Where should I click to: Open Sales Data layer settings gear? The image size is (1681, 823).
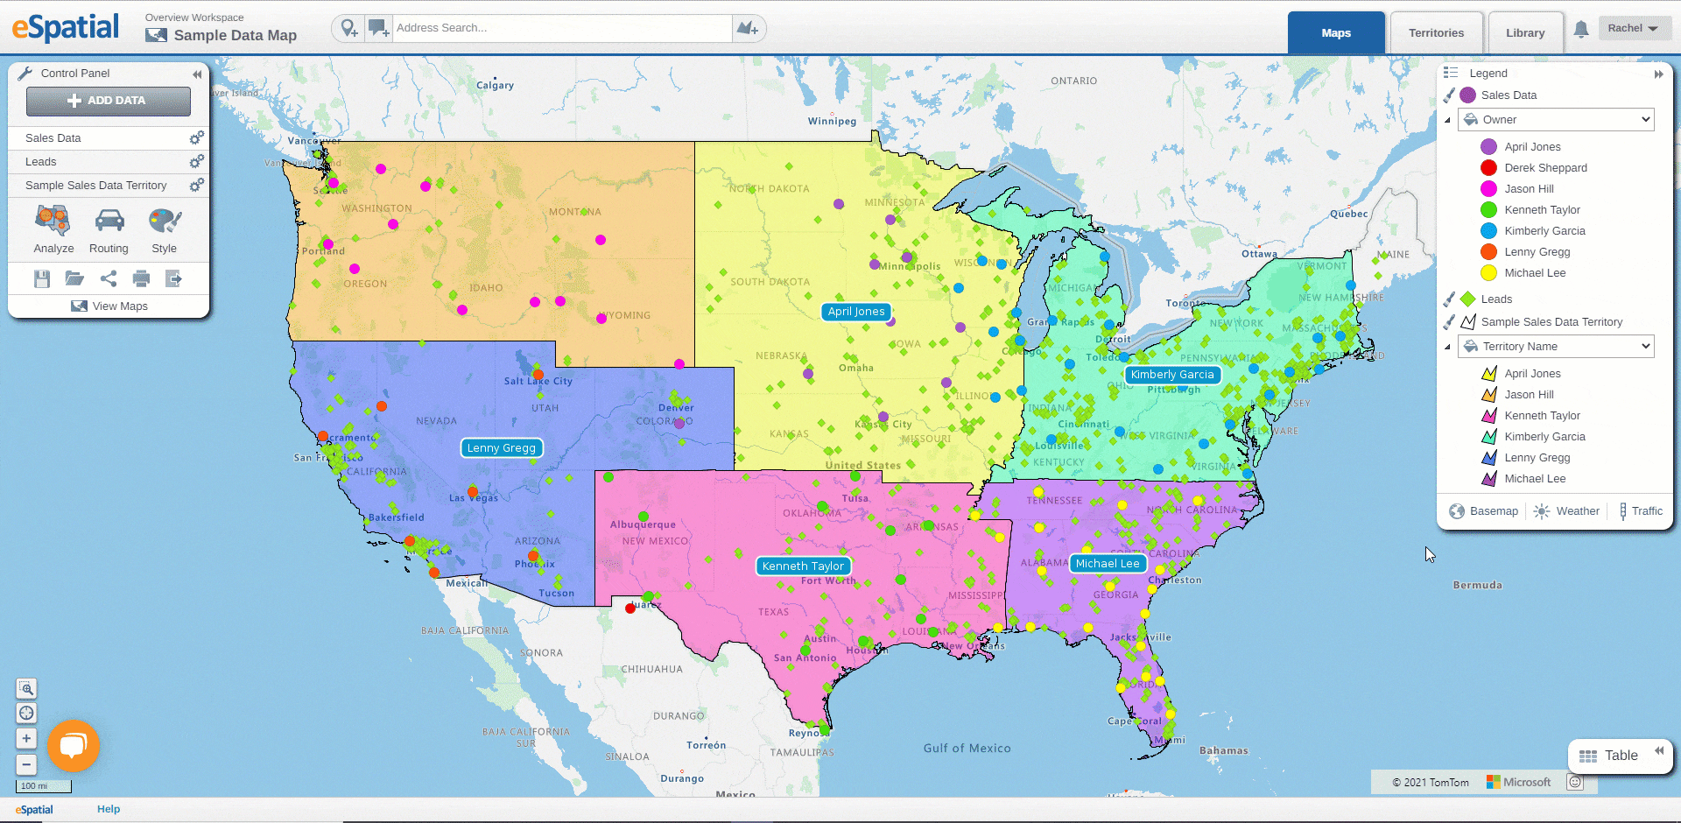197,137
